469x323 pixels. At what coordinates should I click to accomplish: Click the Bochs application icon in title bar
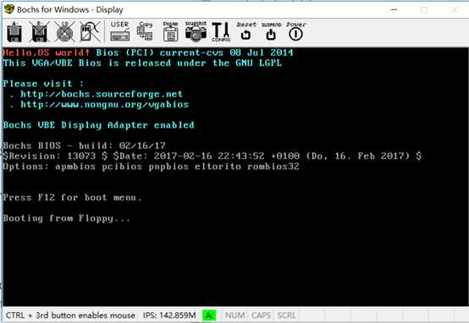click(9, 9)
